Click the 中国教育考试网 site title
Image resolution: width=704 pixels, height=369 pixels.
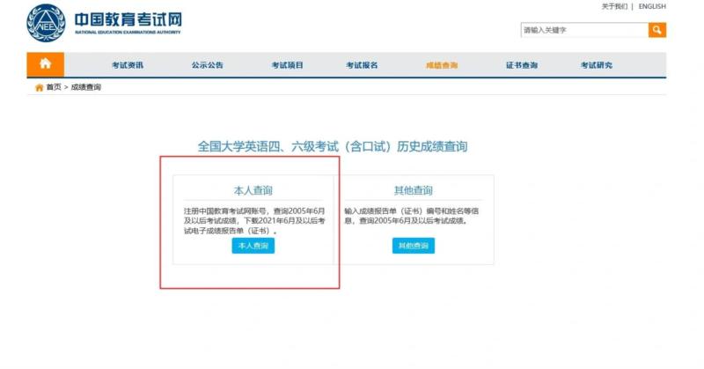[x=128, y=19]
